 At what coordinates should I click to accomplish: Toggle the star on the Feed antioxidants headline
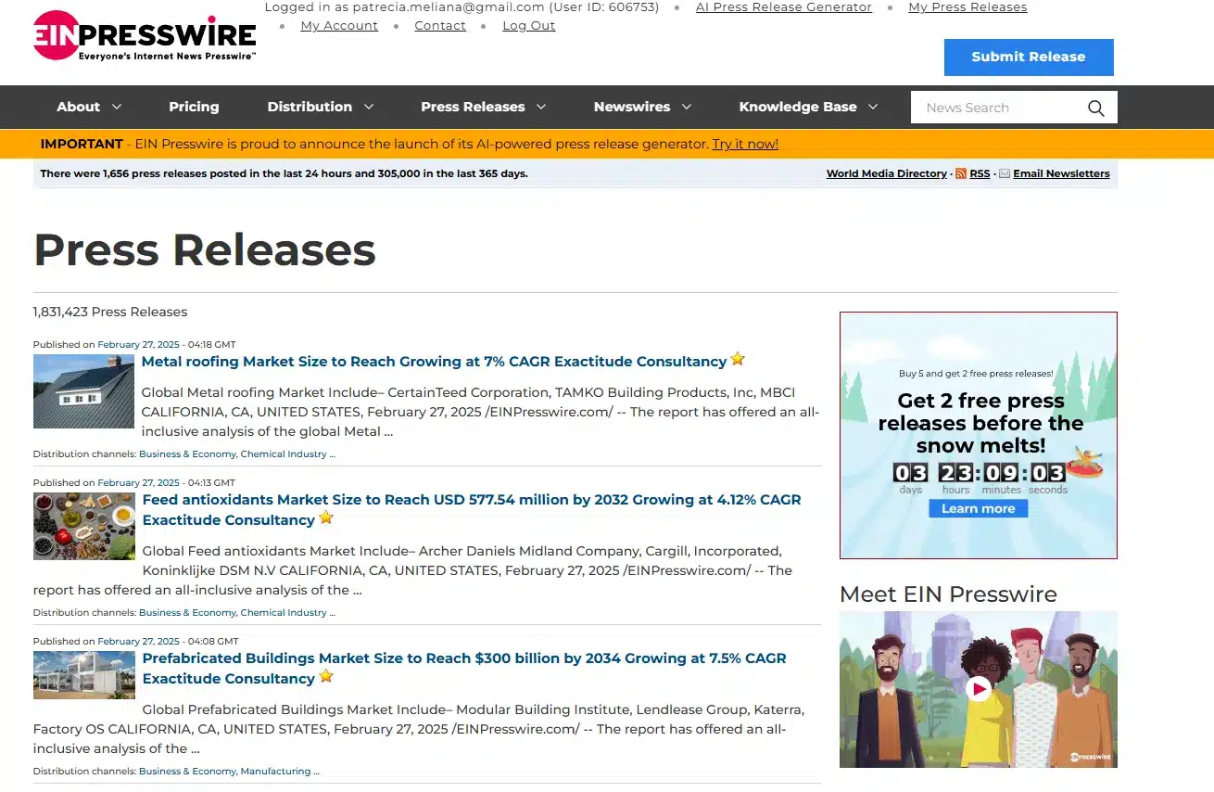(x=325, y=517)
